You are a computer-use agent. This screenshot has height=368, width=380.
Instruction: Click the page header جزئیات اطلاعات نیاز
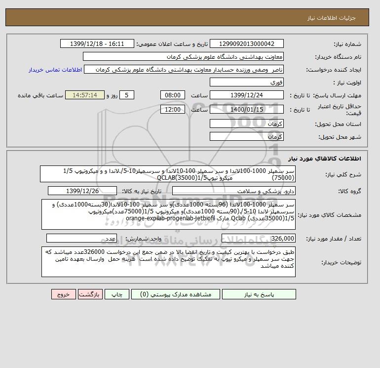click(x=331, y=18)
